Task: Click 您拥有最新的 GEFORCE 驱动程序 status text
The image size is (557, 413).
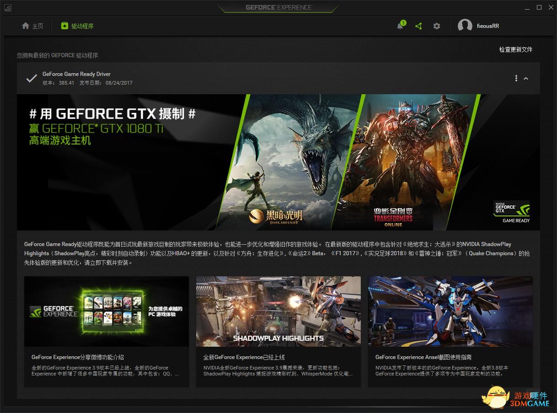Action: pyautogui.click(x=58, y=55)
